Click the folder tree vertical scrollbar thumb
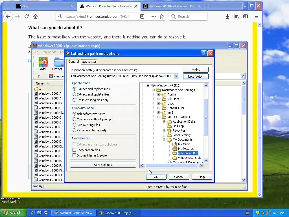Screen dimensions: 289x217 (x=206, y=118)
